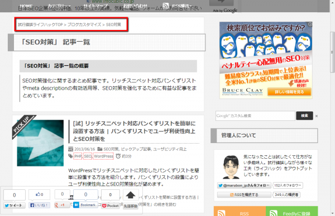Click breadcrumb link 試行錯誤ライフハックTOP
The height and width of the screenshot is (216, 335).
40,24
